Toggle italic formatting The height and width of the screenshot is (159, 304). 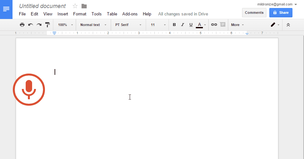[x=182, y=25]
